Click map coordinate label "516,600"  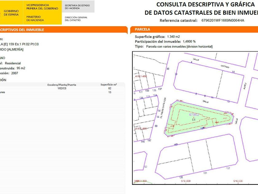coord(186,181)
